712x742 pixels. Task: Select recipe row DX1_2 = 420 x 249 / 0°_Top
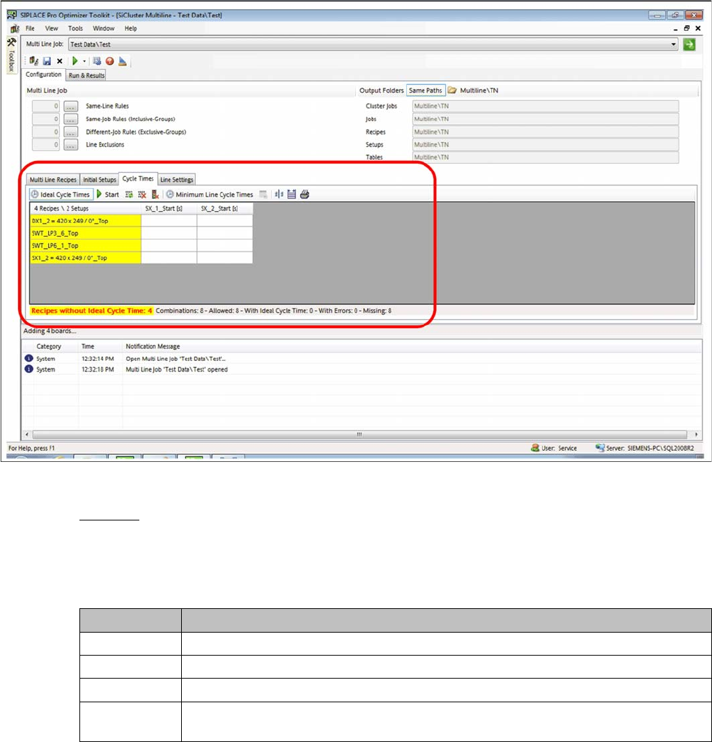(85, 221)
